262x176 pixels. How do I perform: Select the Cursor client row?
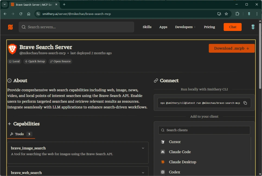(204, 142)
